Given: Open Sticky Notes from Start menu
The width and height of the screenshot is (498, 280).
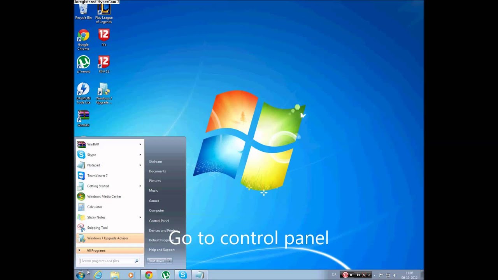Looking at the screenshot, I should [110, 217].
